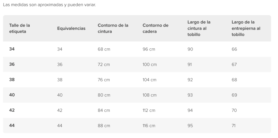Click the 76 cm waist value
Viewport: 278px width, 138px height.
click(104, 80)
